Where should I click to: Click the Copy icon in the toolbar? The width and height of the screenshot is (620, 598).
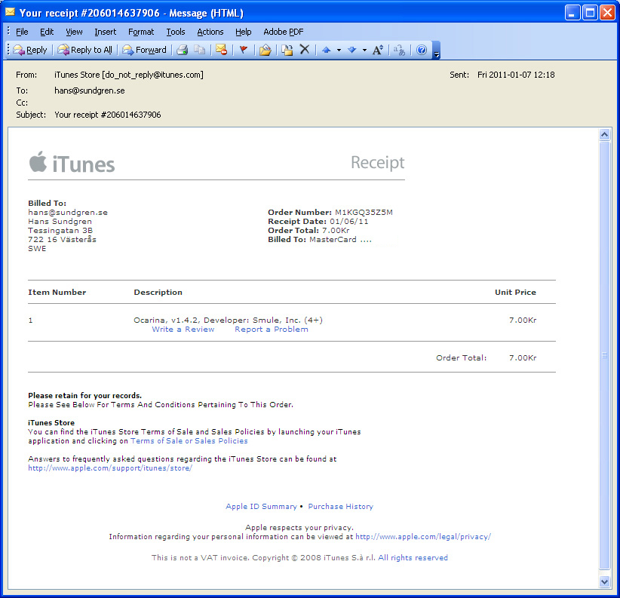tap(200, 50)
